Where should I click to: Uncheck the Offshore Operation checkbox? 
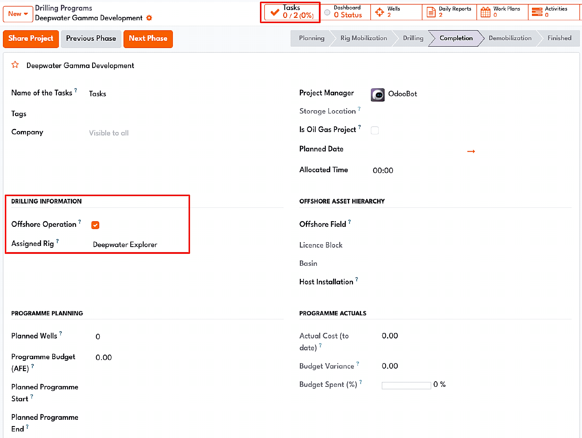click(x=95, y=225)
